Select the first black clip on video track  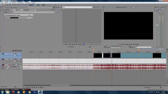point(98,55)
